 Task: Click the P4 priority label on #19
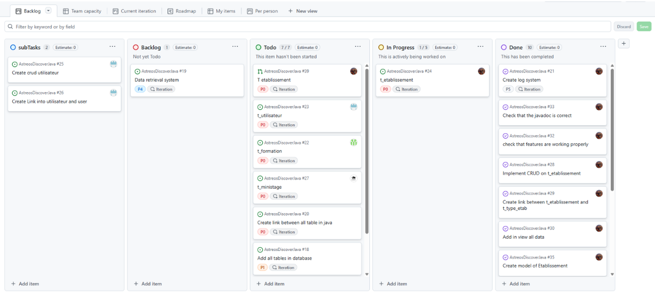pos(140,89)
